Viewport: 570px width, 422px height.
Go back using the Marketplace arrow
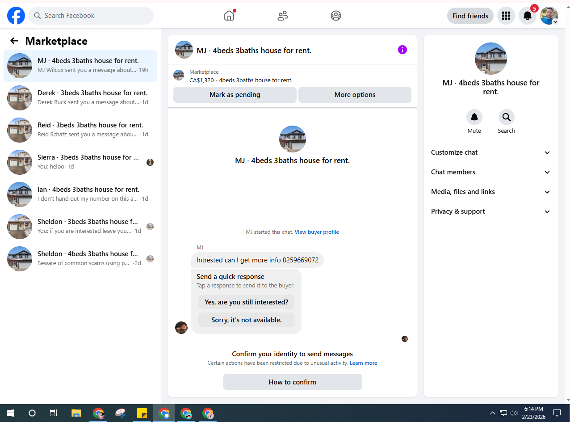[14, 41]
